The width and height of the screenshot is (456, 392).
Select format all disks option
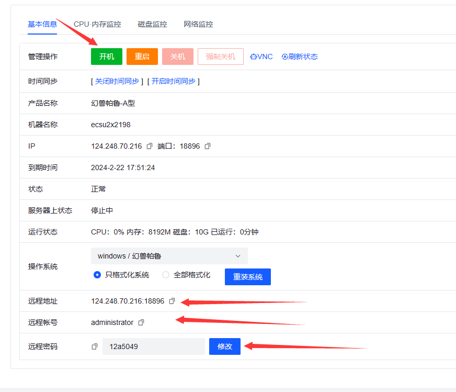coord(166,275)
